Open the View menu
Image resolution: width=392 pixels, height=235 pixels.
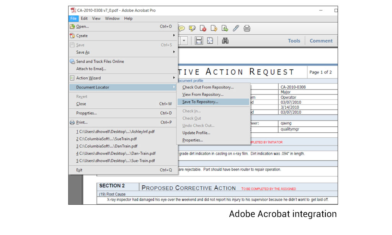coord(96,18)
